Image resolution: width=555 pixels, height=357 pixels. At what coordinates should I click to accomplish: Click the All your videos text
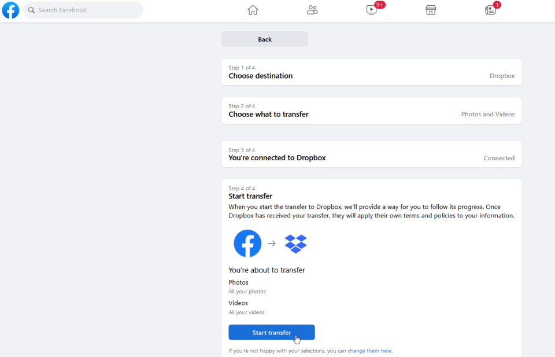[246, 312]
